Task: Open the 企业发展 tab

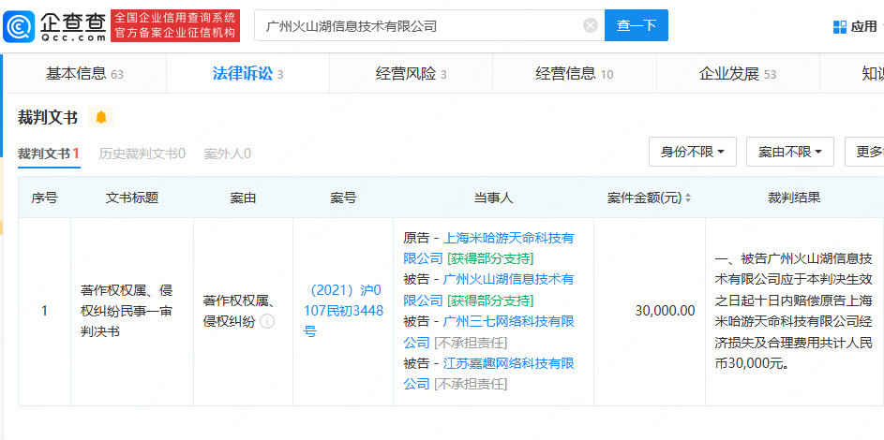Action: tap(738, 74)
